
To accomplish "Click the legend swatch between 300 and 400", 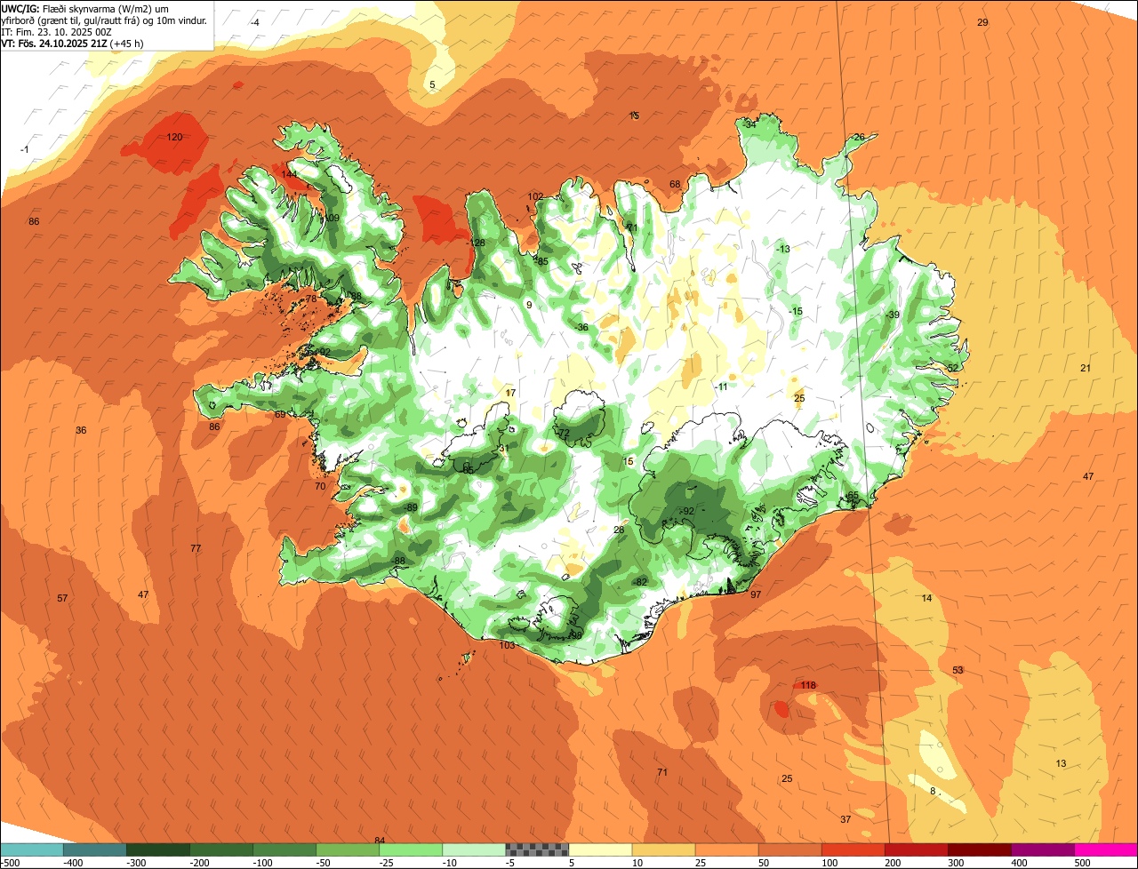I will pyautogui.click(x=980, y=849).
